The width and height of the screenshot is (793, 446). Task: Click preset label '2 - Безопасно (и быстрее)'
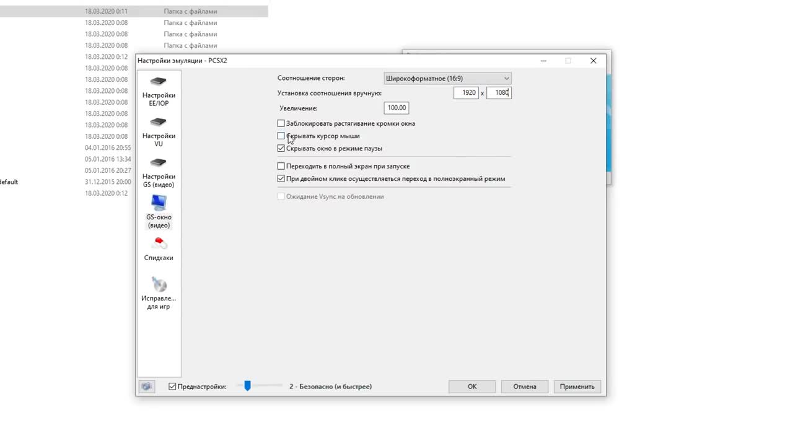[330, 387]
